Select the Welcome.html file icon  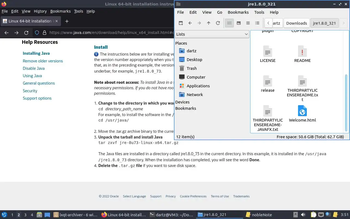(302, 111)
